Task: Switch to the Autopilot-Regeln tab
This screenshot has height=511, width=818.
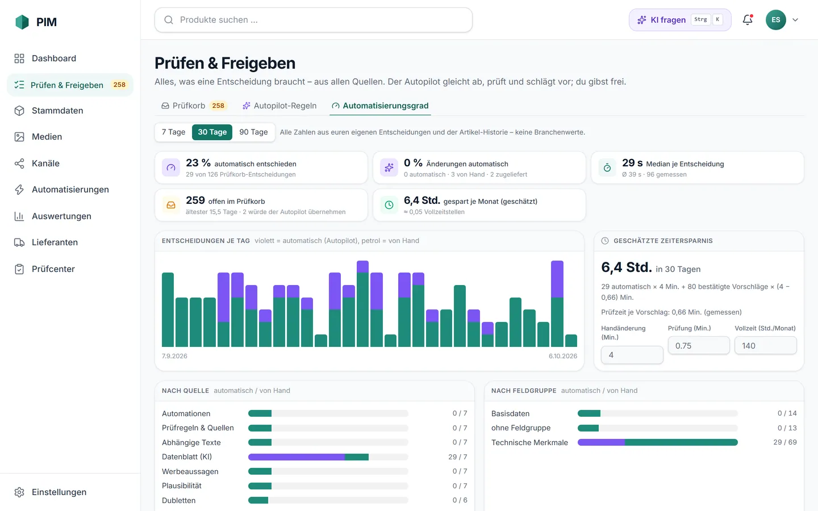Action: pyautogui.click(x=279, y=106)
